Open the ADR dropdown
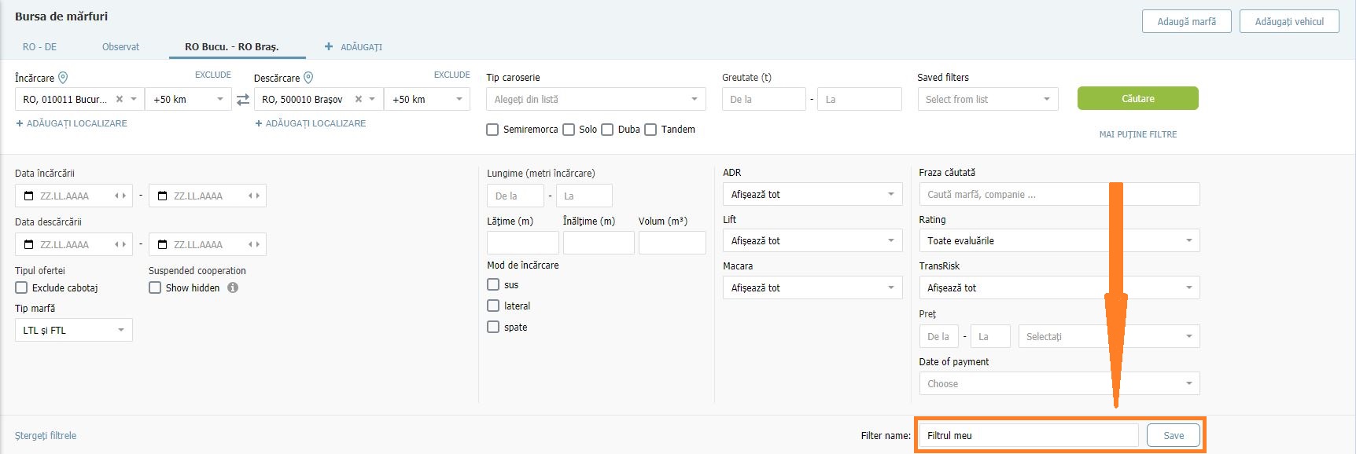This screenshot has height=454, width=1356. coord(812,194)
